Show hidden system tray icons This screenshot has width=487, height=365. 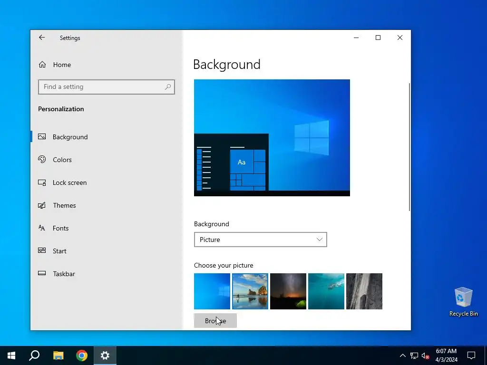[x=402, y=355]
